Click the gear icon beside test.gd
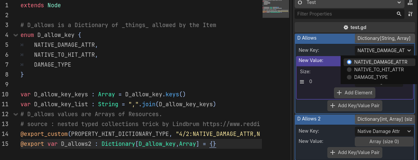418x160 pixels. pyautogui.click(x=346, y=27)
